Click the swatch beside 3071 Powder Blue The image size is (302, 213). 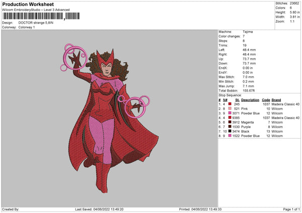coord(230,113)
